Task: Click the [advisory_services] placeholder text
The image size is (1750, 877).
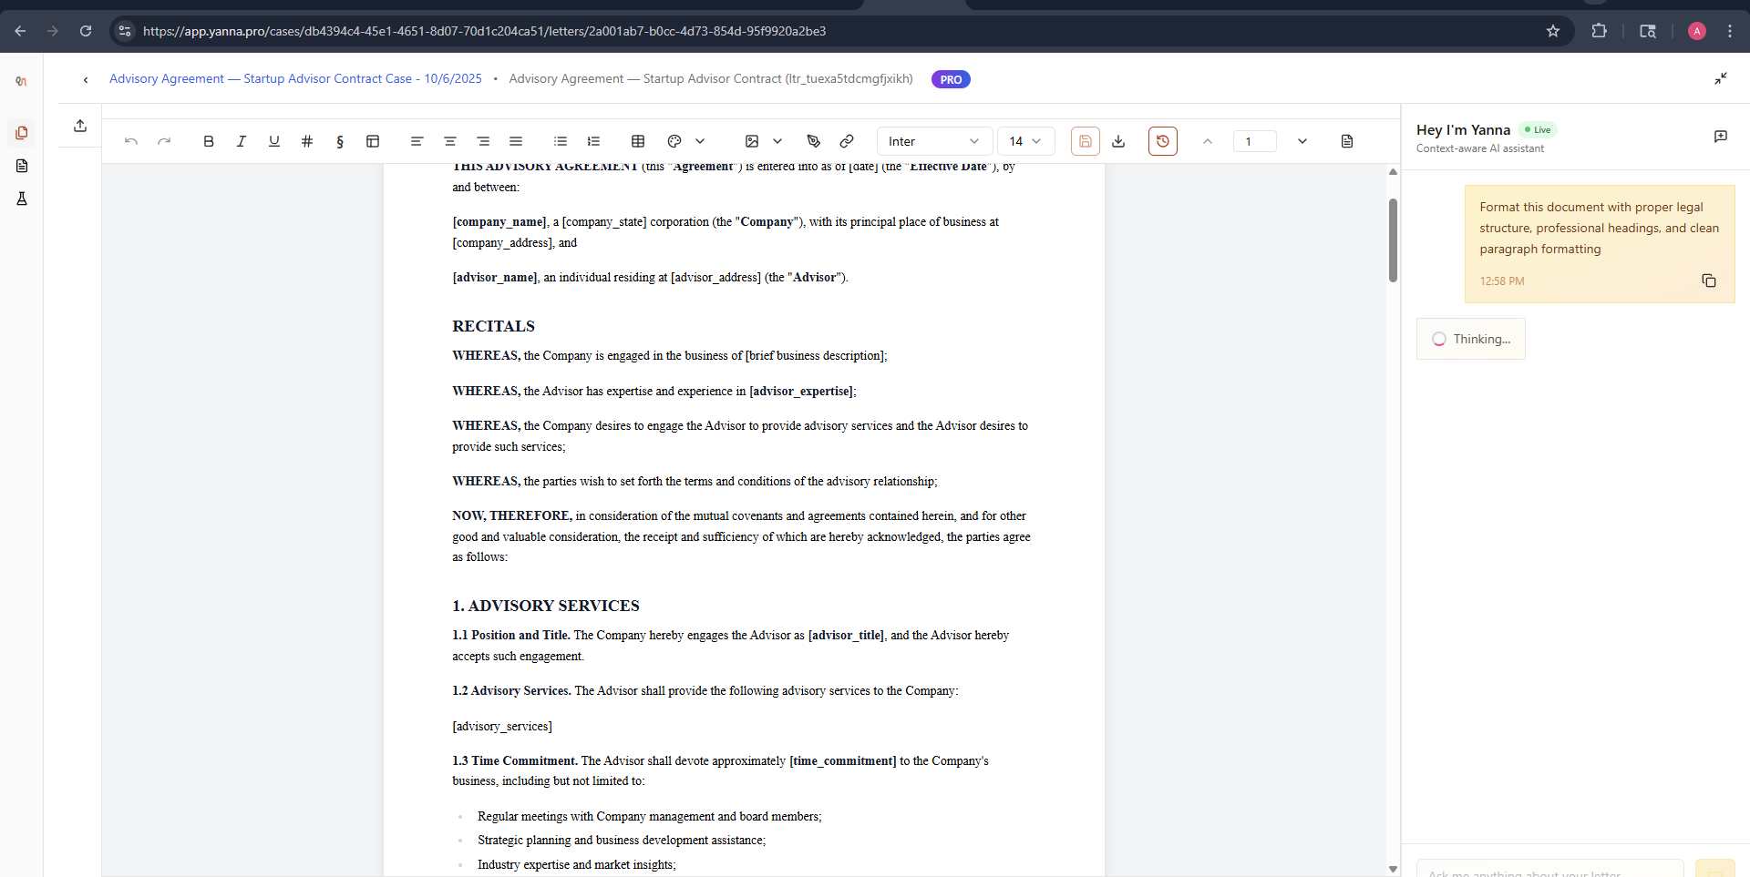Action: pyautogui.click(x=502, y=726)
